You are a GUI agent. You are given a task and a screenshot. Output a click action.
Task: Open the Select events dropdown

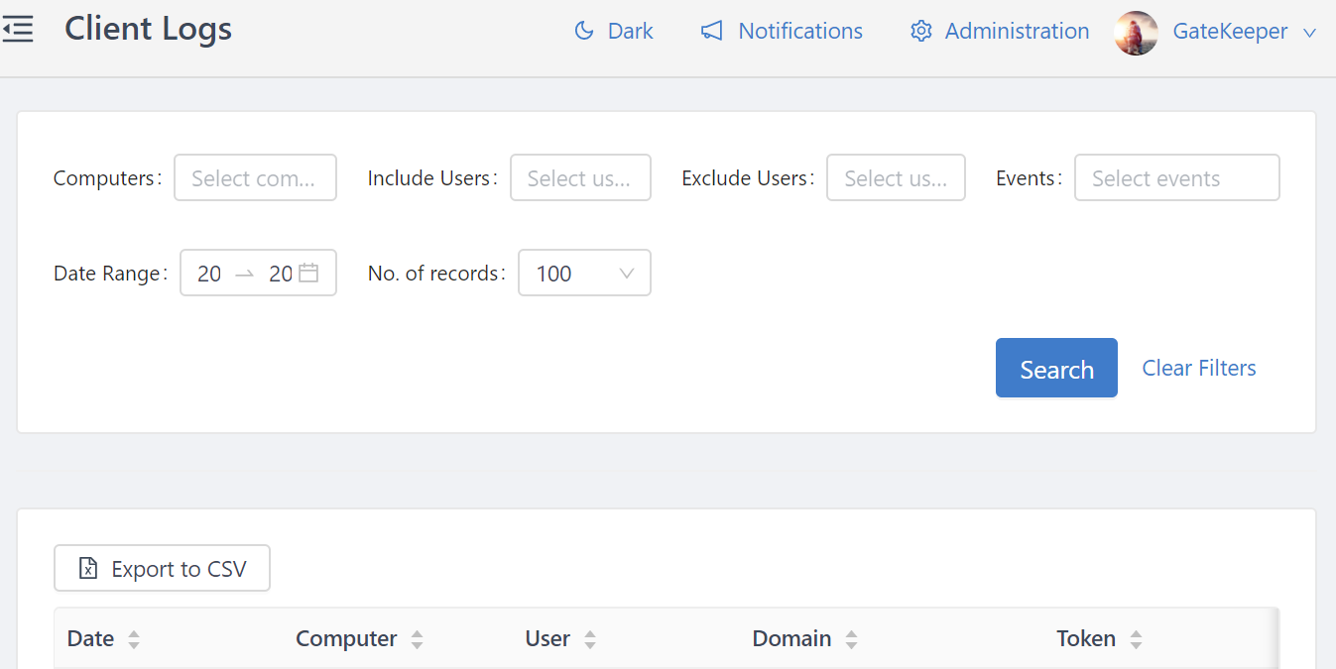point(1176,178)
